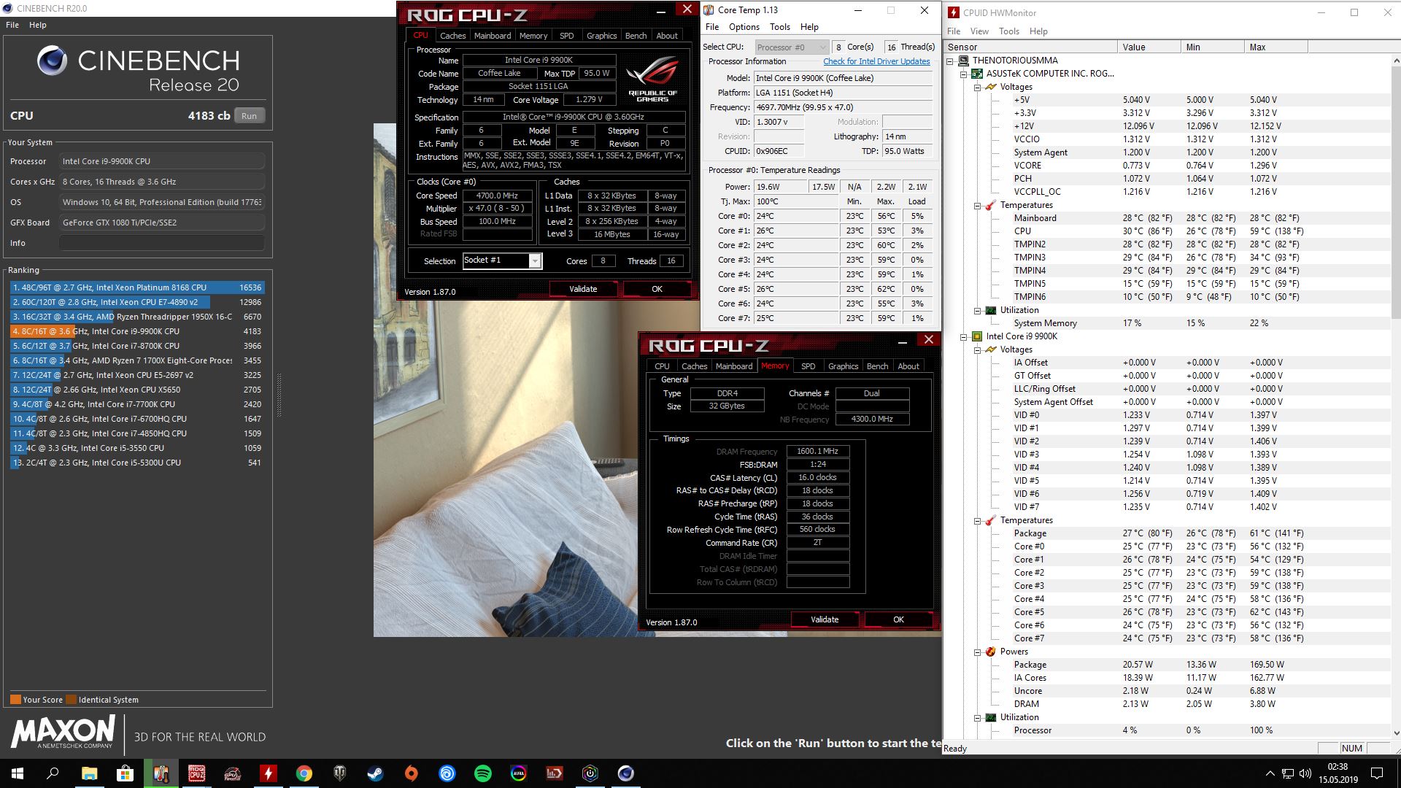The width and height of the screenshot is (1401, 788).
Task: Launch World of Tanks from the taskbar
Action: (x=340, y=773)
